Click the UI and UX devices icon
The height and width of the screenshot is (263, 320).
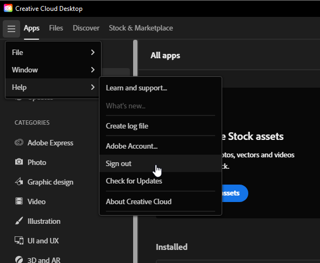tap(19, 240)
